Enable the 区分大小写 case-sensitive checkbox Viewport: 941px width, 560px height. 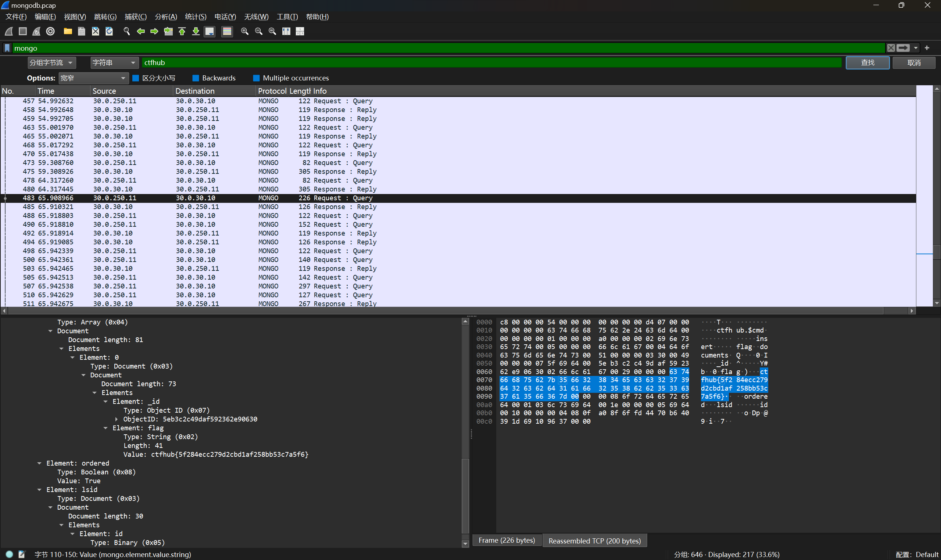pos(136,78)
